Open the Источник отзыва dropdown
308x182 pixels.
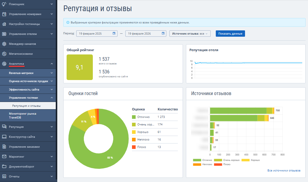190,34
